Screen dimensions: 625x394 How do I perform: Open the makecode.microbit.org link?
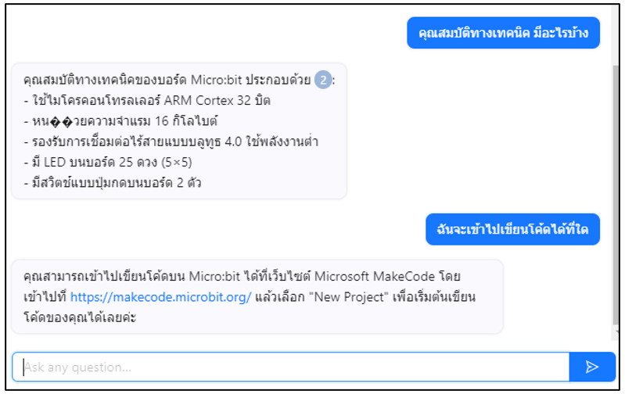pos(160,297)
